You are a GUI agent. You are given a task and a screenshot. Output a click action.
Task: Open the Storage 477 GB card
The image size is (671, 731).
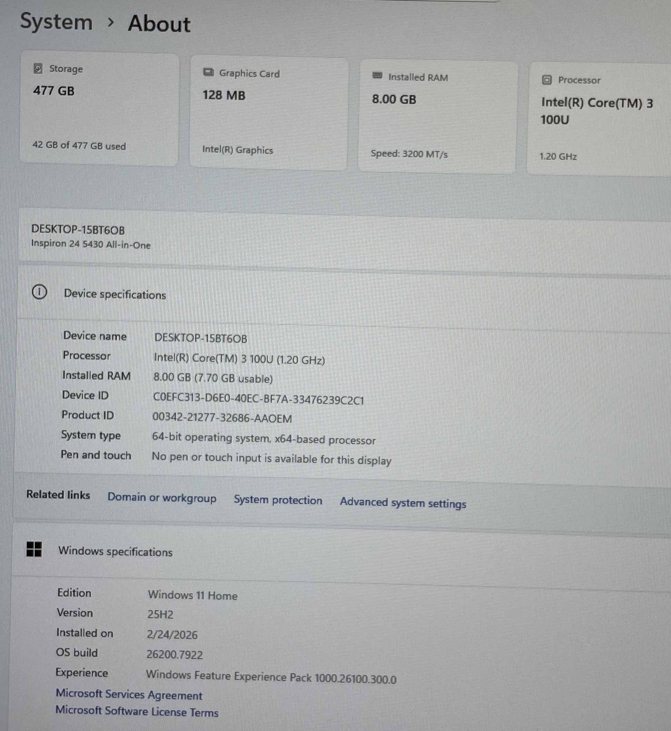pos(99,109)
